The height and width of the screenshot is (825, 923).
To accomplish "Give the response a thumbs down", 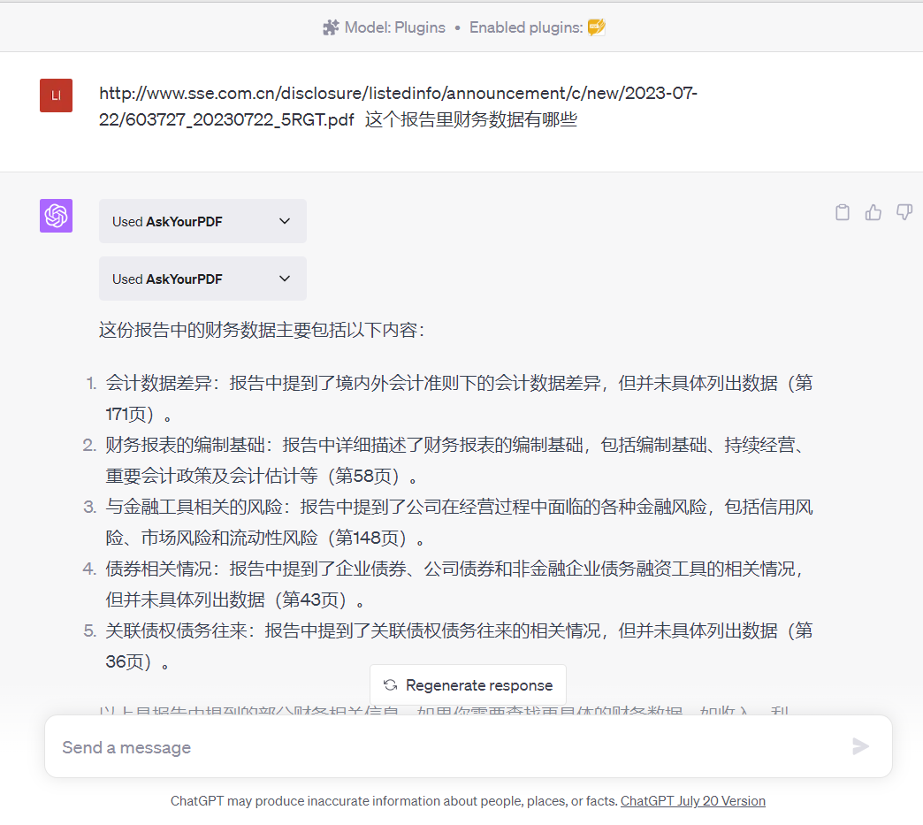I will [904, 212].
